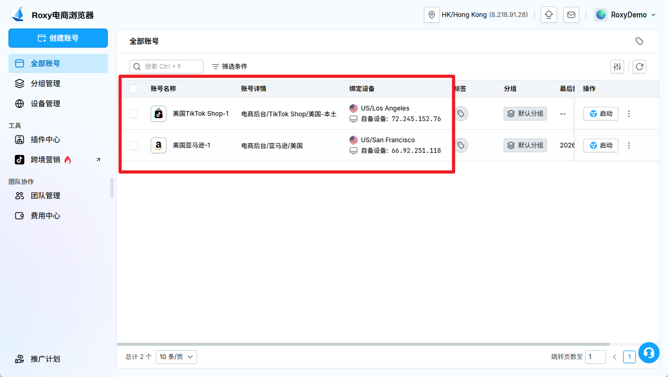The width and height of the screenshot is (668, 377).
Task: Click tag icon in 亚马逊 row
Action: 461,145
